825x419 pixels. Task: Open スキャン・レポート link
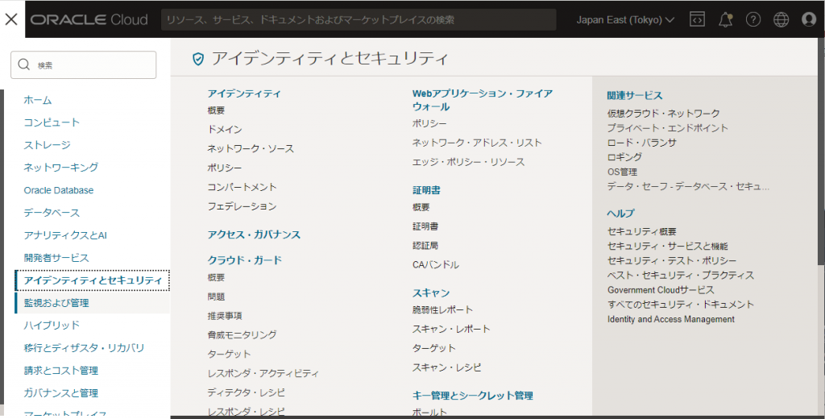(x=451, y=329)
